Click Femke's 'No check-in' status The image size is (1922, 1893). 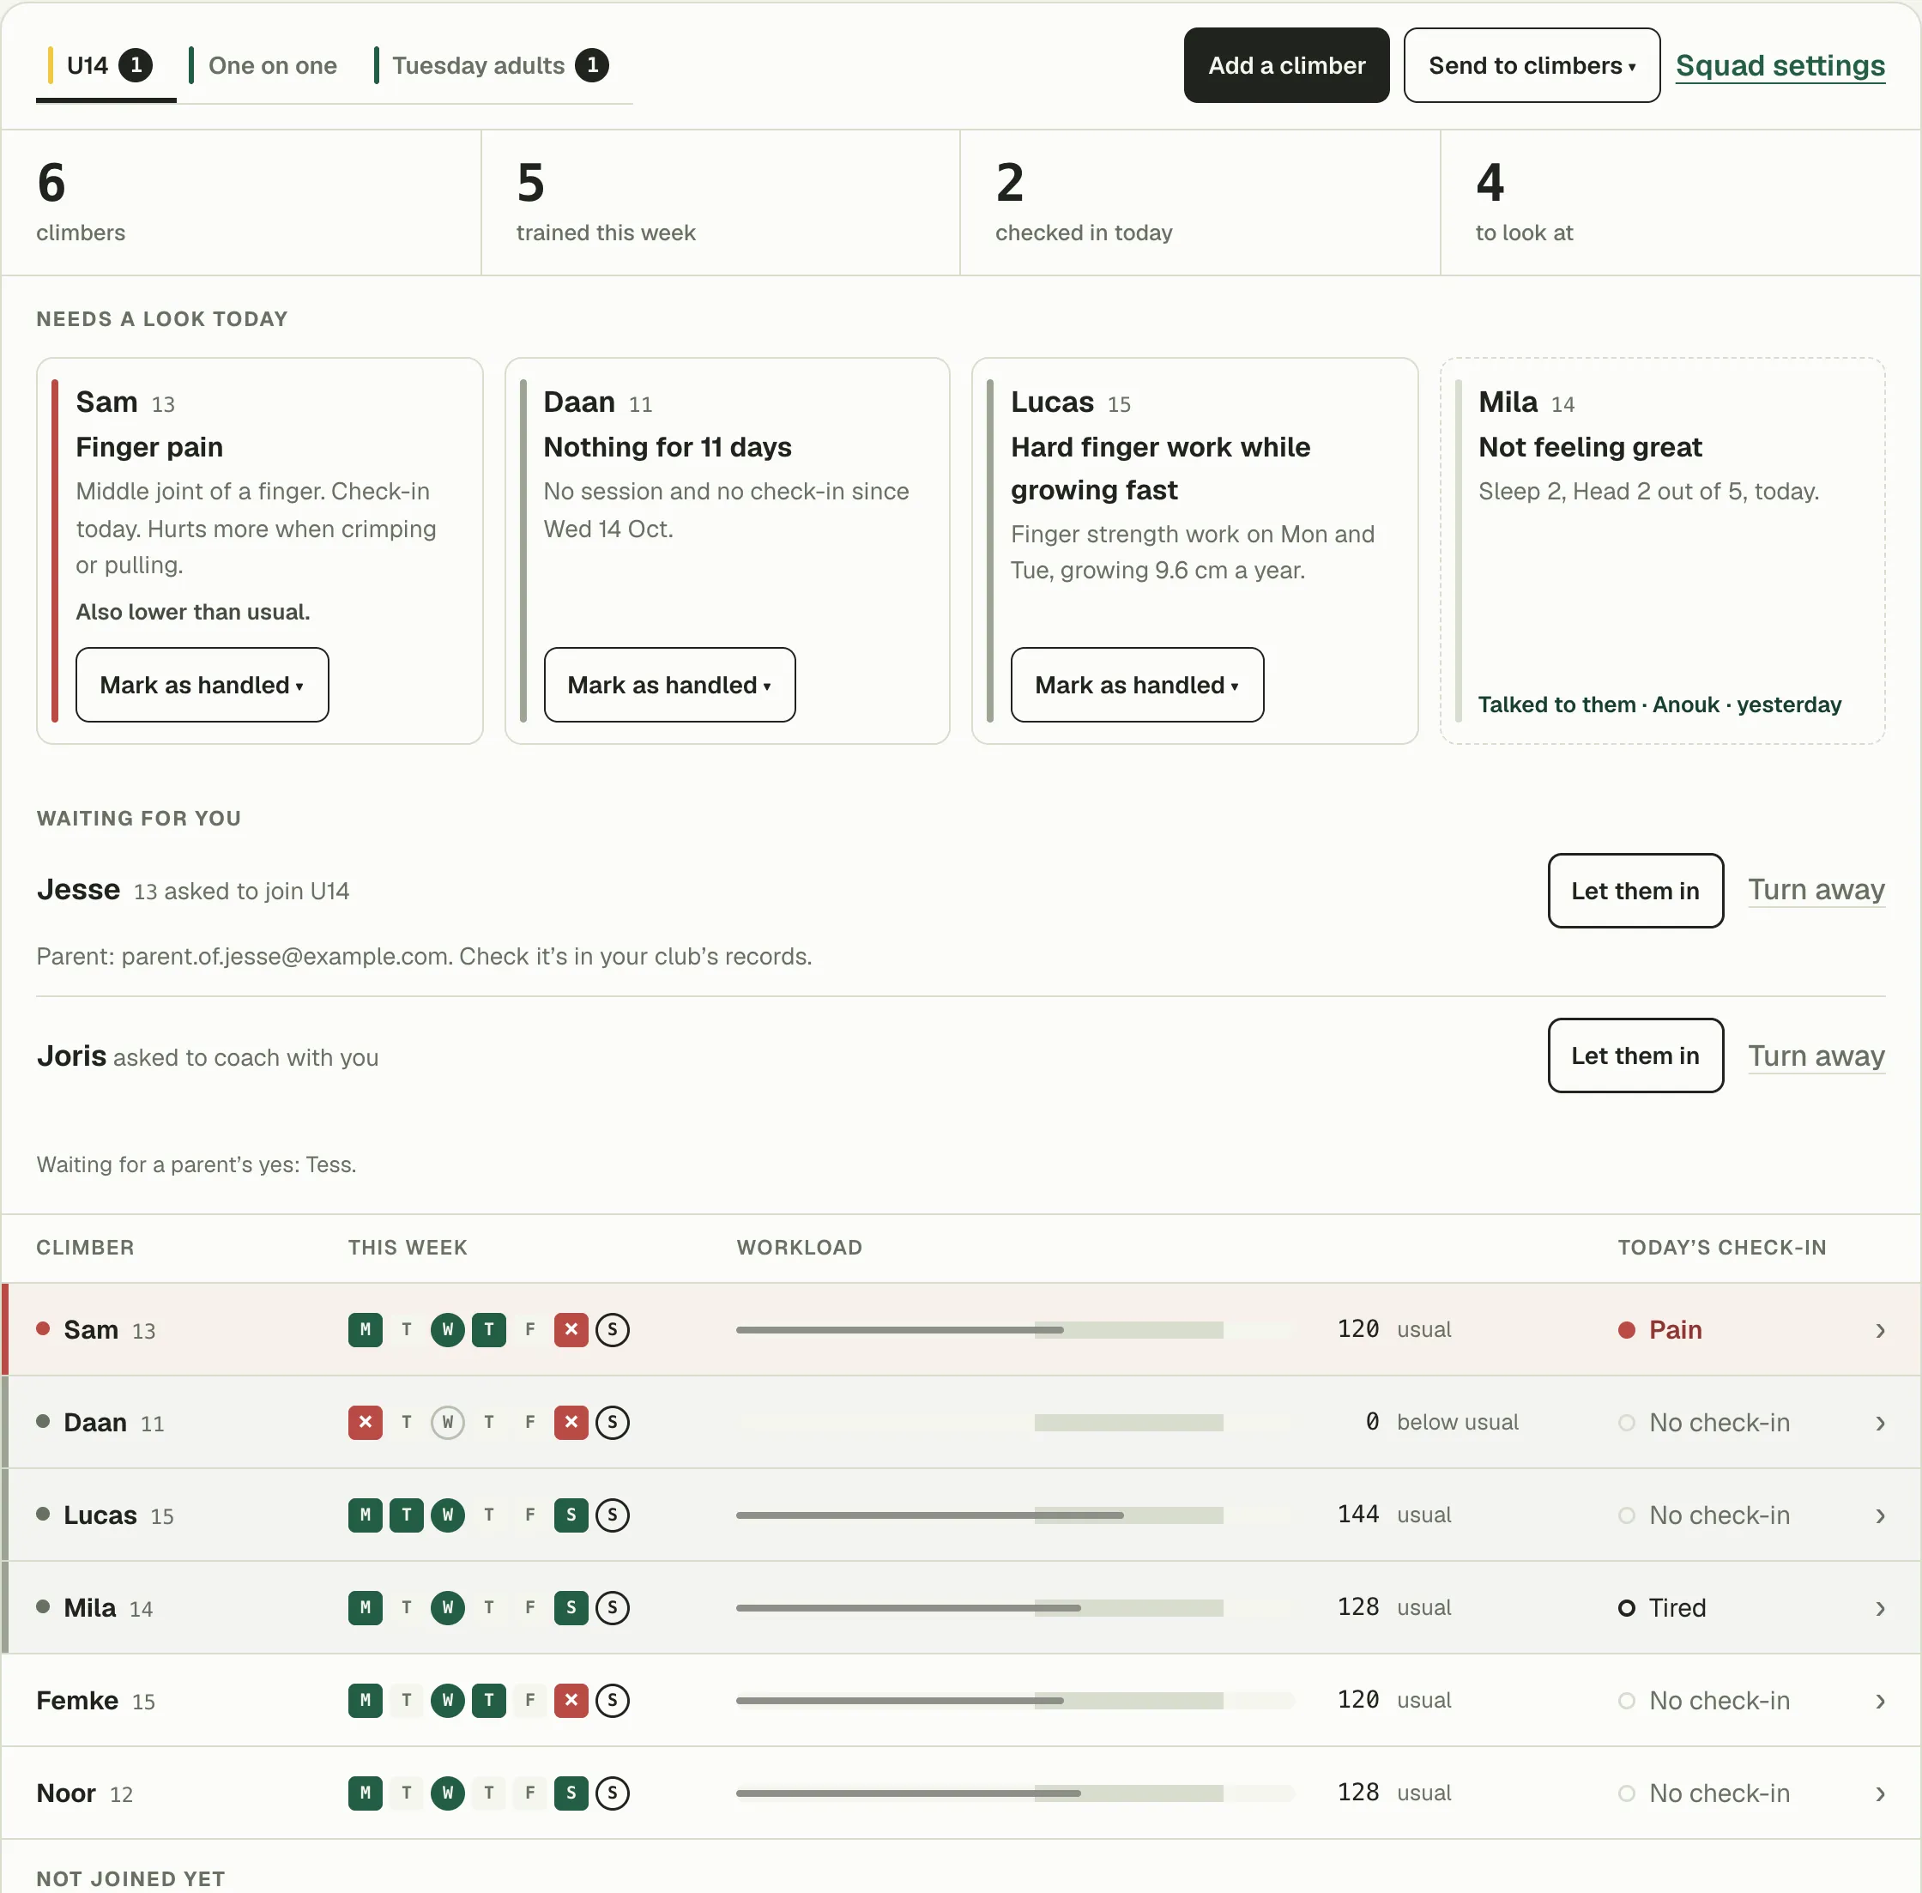(x=1704, y=1701)
